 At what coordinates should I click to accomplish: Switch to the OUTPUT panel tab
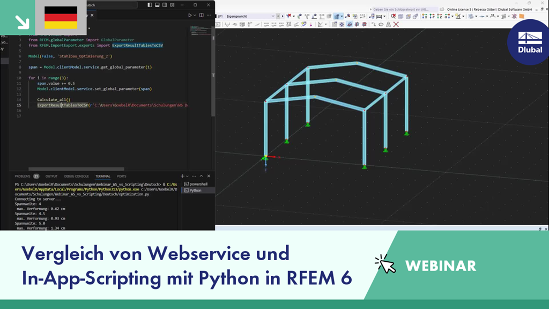(x=51, y=176)
